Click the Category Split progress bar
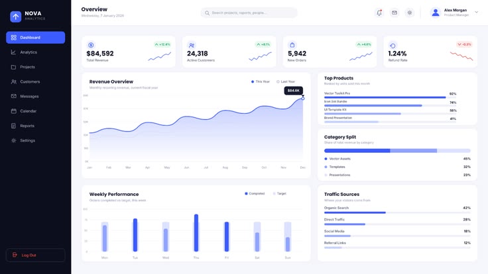Image resolution: width=488 pixels, height=274 pixels. point(397,151)
